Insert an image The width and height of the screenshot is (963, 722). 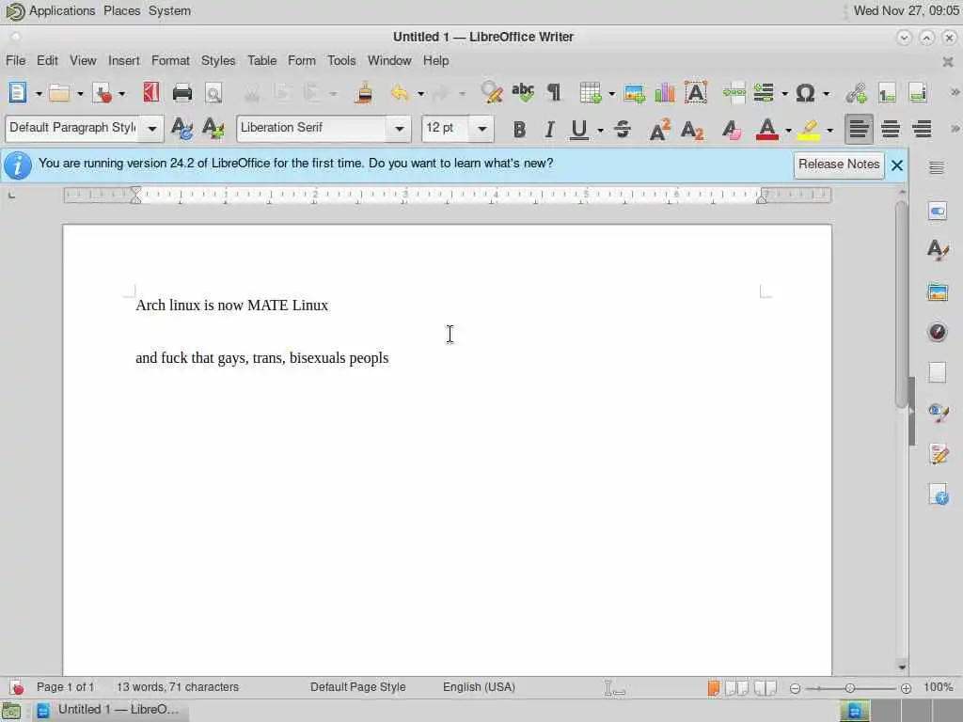tap(634, 93)
